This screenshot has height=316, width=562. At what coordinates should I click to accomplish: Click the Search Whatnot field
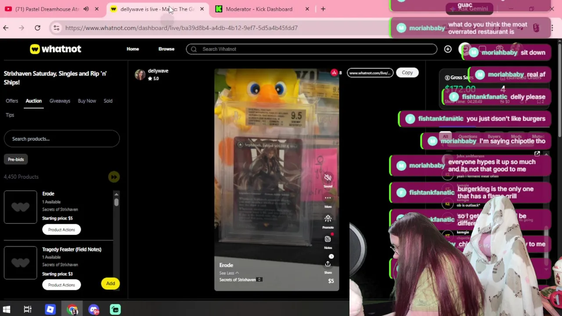(x=311, y=49)
